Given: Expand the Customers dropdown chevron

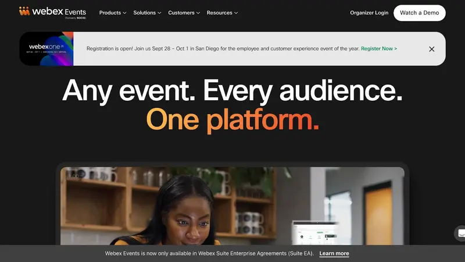Looking at the screenshot, I should pyautogui.click(x=198, y=13).
